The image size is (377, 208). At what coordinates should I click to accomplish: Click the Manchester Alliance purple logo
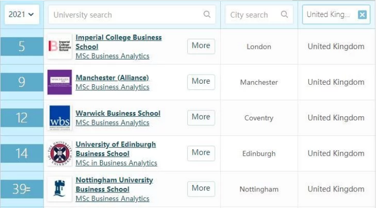pos(60,82)
